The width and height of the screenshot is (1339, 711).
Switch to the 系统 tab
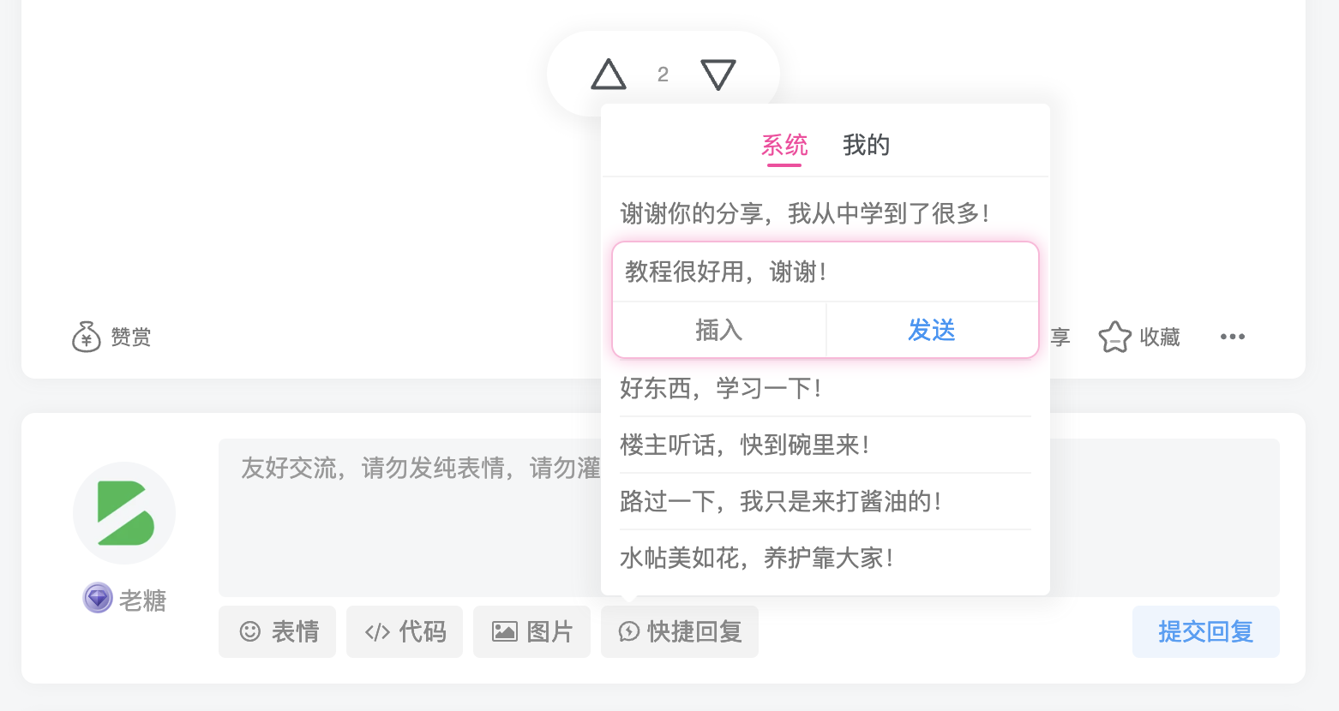pos(784,145)
